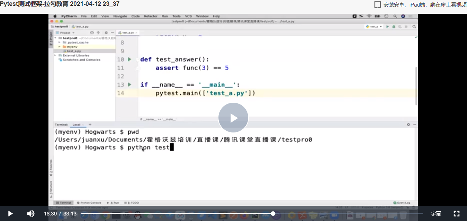Enter fullscreen mode for the video
This screenshot has width=467, height=221.
457,213
